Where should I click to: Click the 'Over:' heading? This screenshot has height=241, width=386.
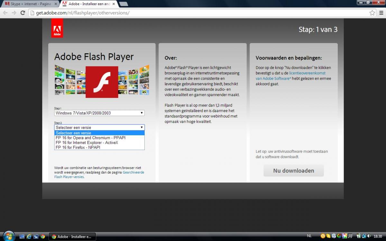pyautogui.click(x=171, y=58)
